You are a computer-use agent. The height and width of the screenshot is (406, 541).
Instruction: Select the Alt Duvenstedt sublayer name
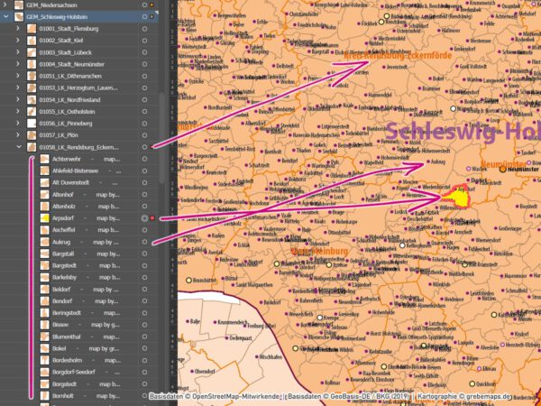(x=70, y=182)
